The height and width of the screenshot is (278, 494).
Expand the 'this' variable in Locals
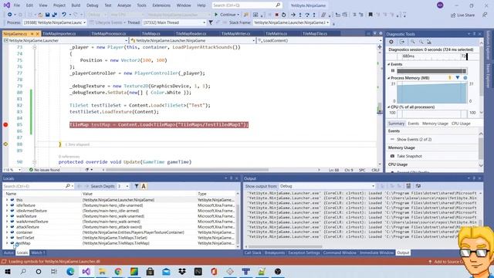(x=7, y=200)
